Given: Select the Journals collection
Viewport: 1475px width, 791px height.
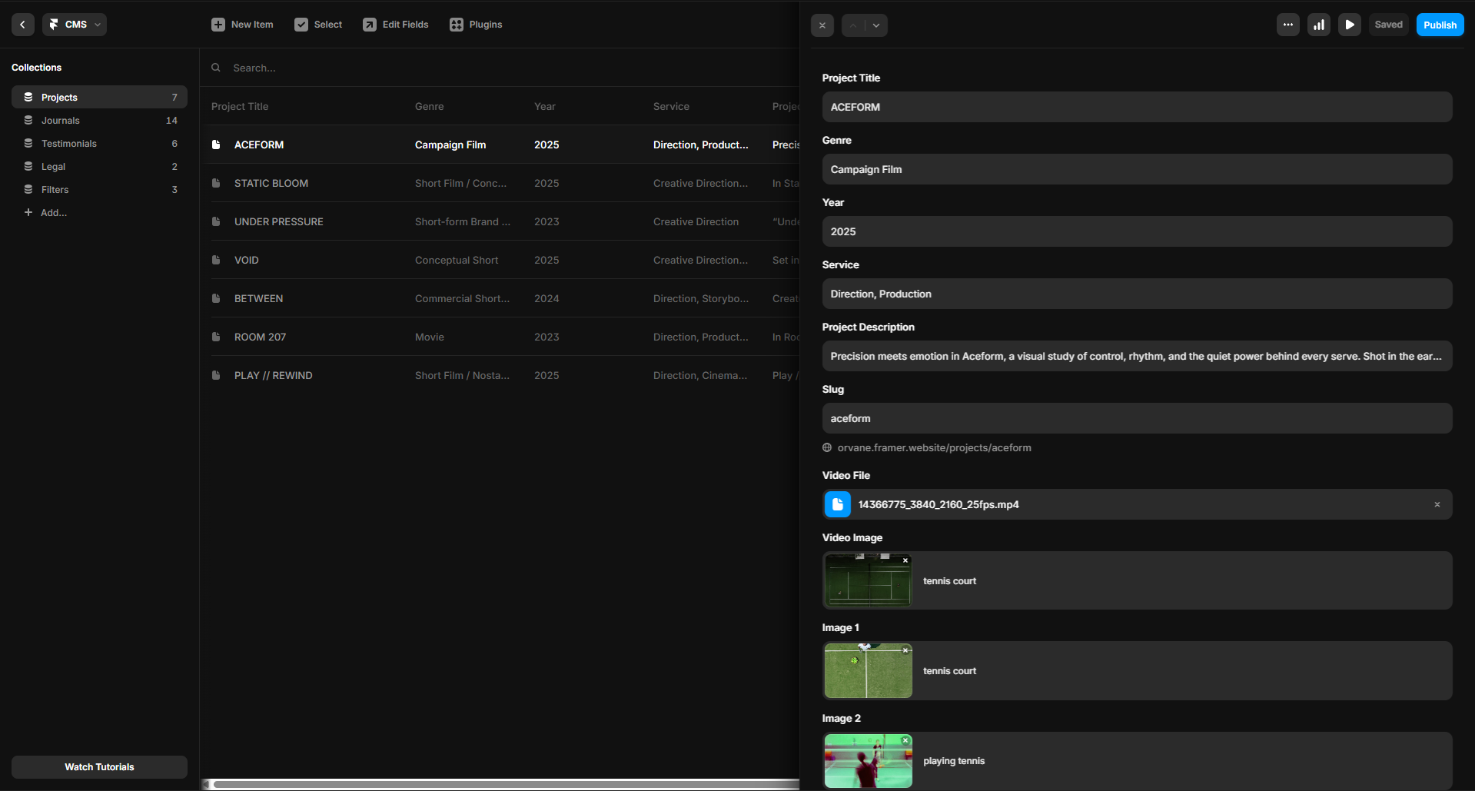Looking at the screenshot, I should tap(61, 121).
